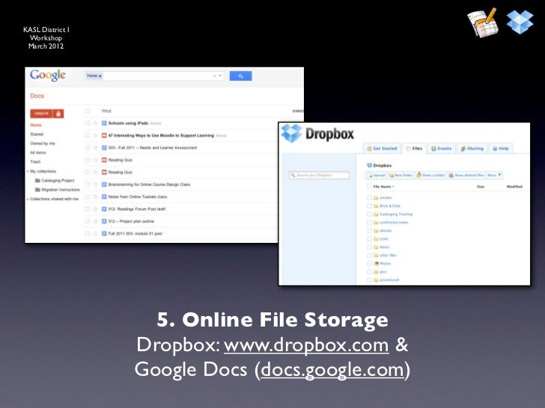
Task: Open the search options dropdown arrow in Docs
Action: click(x=220, y=75)
